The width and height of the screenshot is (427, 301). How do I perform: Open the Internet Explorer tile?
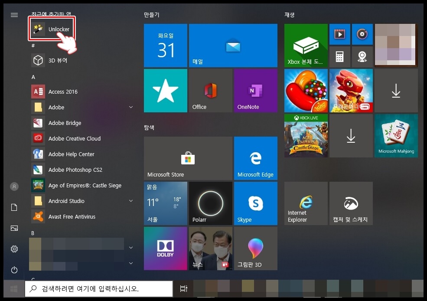click(x=306, y=203)
